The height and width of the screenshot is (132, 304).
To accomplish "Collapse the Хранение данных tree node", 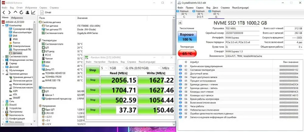I will (x=3, y=74).
